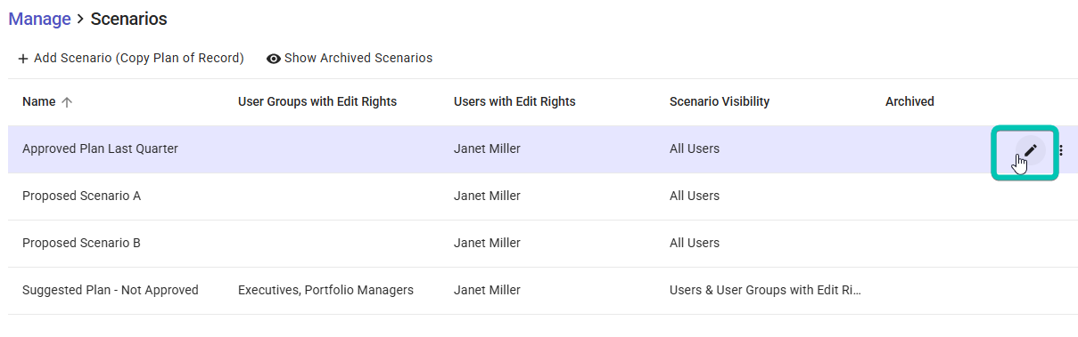Open the three-dot menu for Approved Plan Last Quarter
The height and width of the screenshot is (337, 1078).
point(1061,150)
